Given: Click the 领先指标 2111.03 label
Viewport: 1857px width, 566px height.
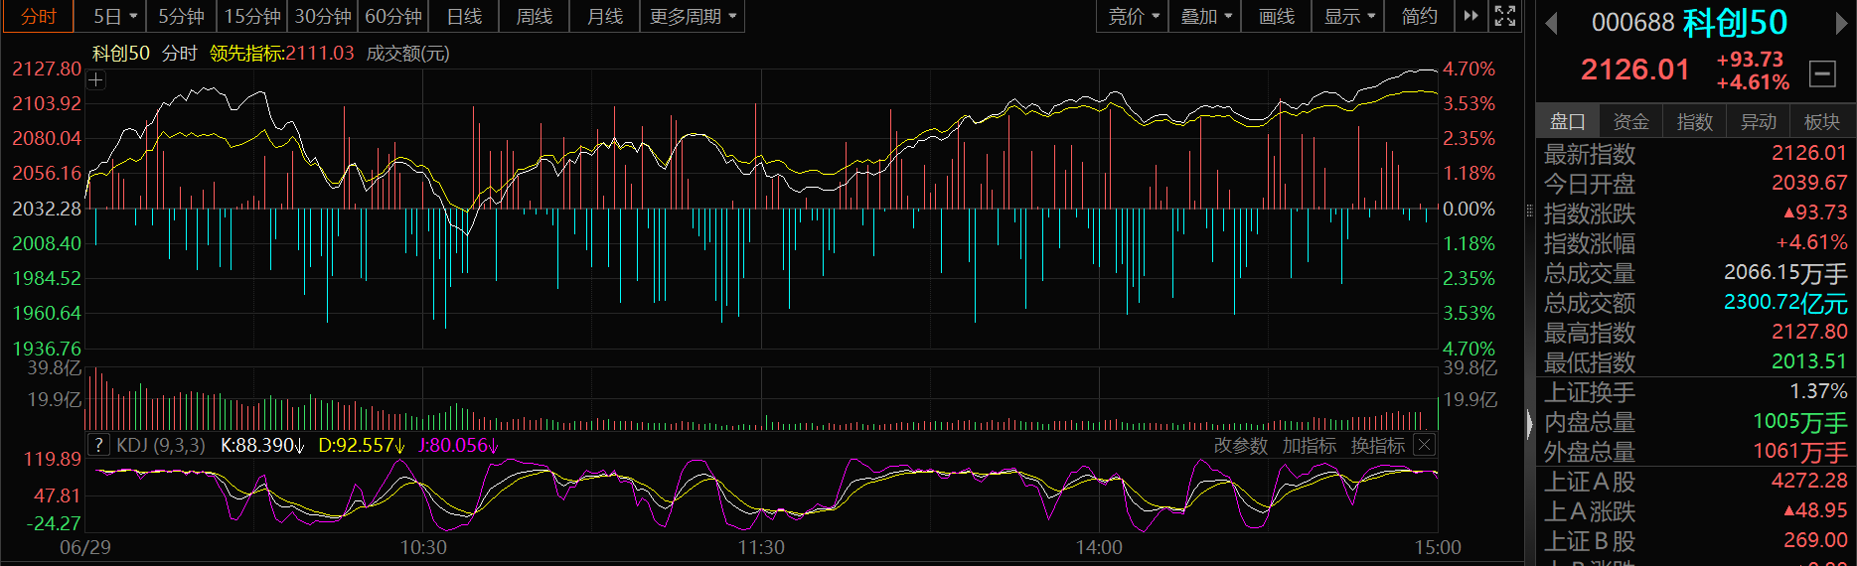Looking at the screenshot, I should (x=282, y=53).
